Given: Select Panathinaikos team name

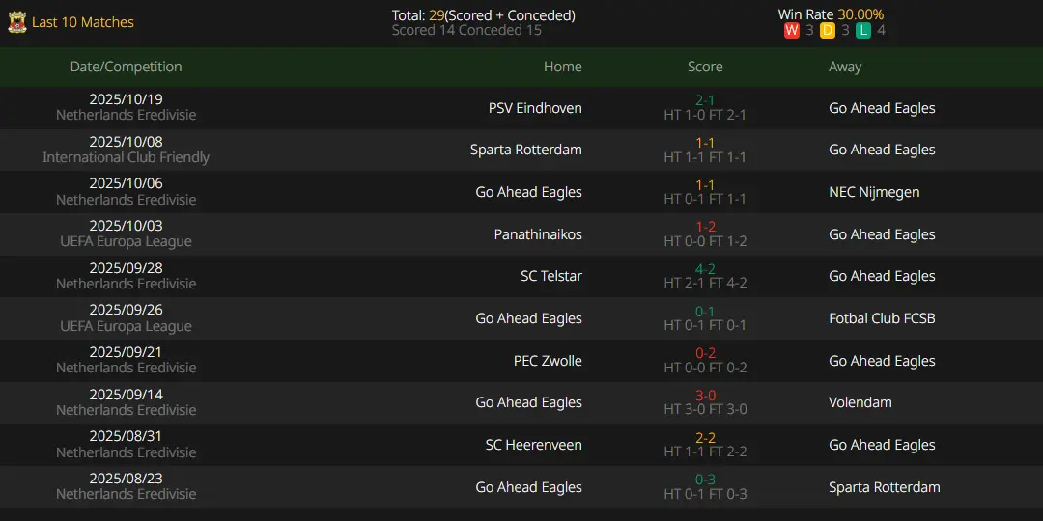Looking at the screenshot, I should 538,234.
